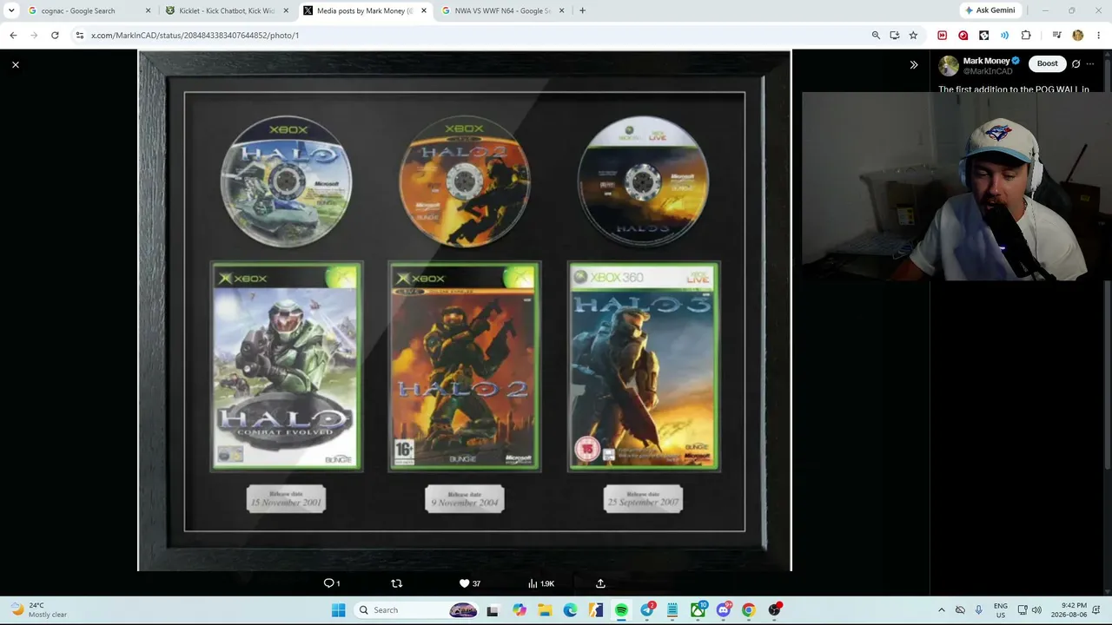View post analytics showing 1.9K

coord(540,583)
